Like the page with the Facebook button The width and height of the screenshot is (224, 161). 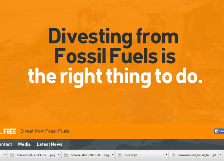tap(219, 131)
